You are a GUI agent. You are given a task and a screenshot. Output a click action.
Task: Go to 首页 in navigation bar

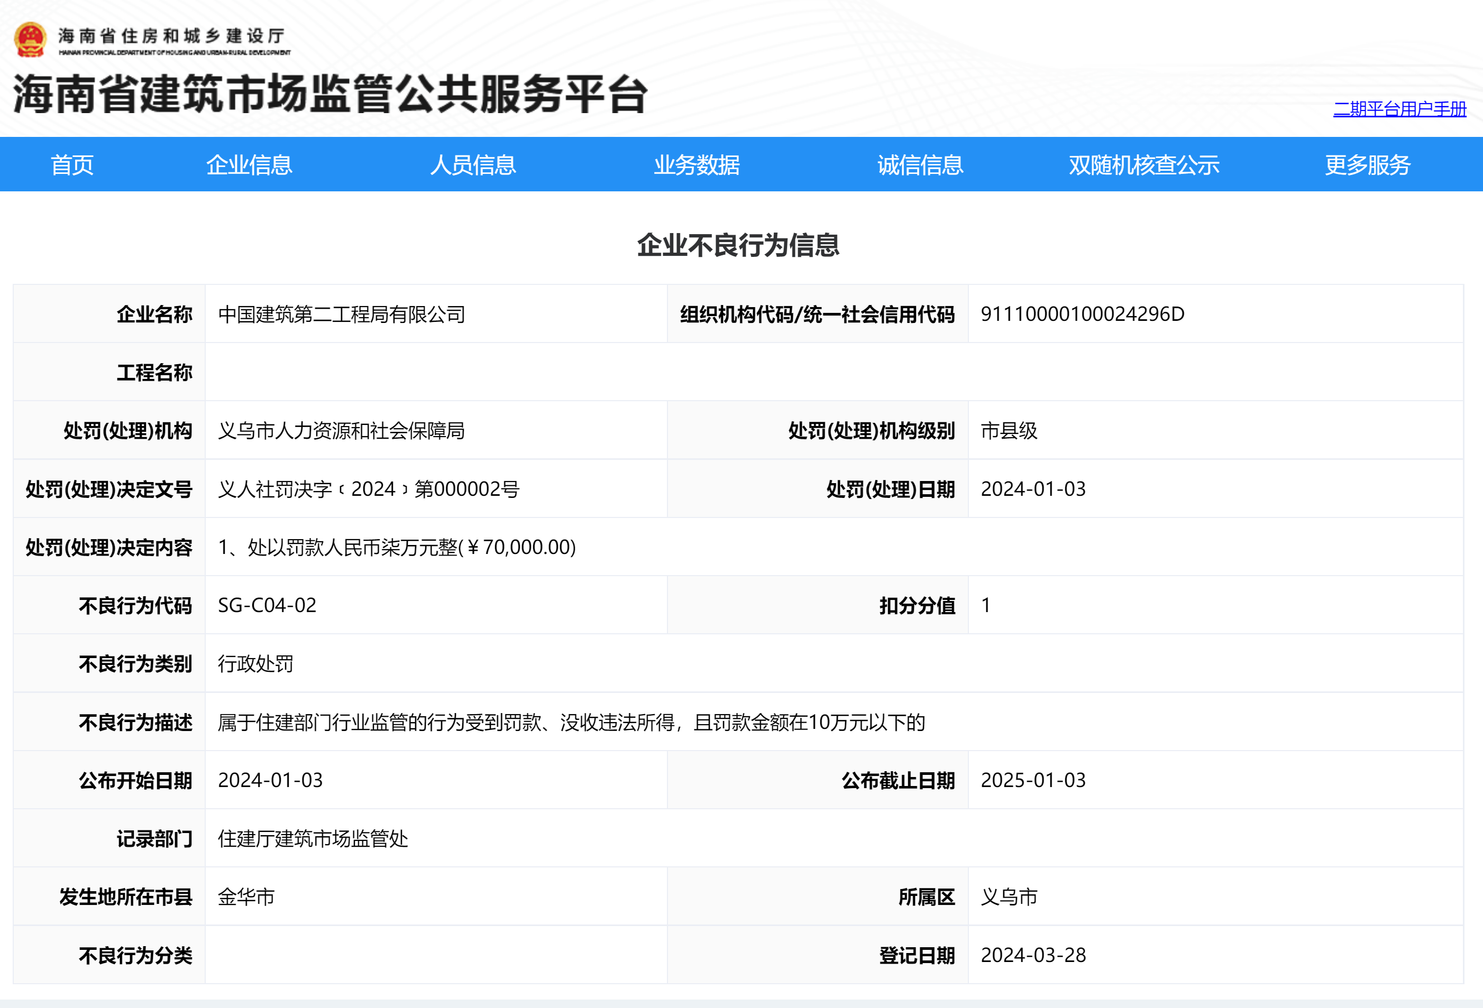click(x=72, y=165)
